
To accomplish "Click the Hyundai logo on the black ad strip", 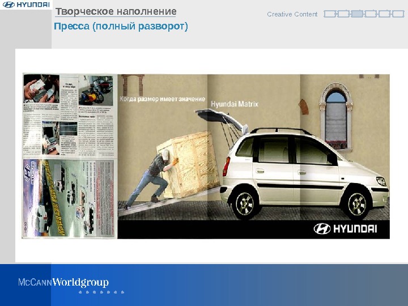I will coord(345,229).
